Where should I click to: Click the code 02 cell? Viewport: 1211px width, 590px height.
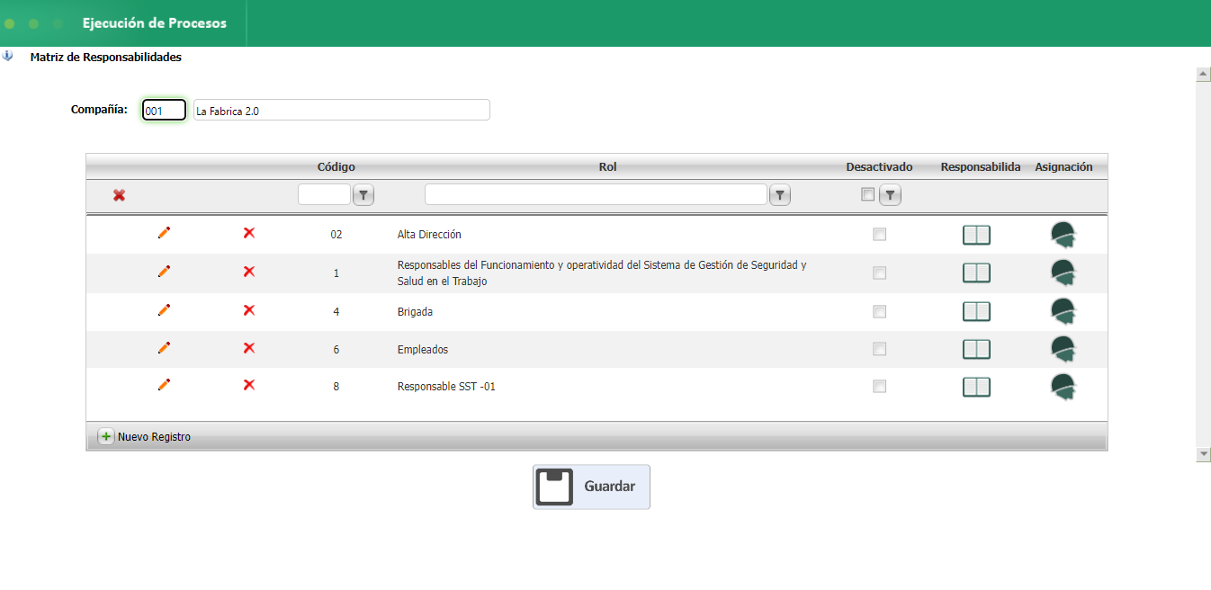(x=336, y=234)
